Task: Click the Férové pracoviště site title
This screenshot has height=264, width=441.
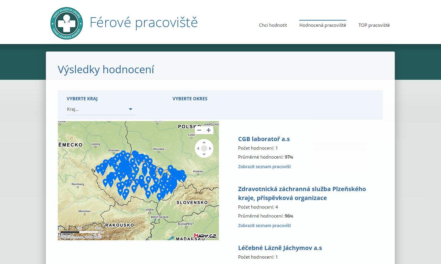Action: (144, 23)
